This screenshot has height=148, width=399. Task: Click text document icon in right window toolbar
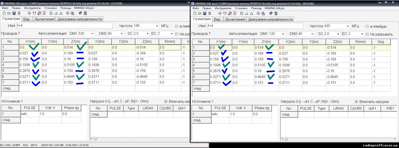(242, 14)
